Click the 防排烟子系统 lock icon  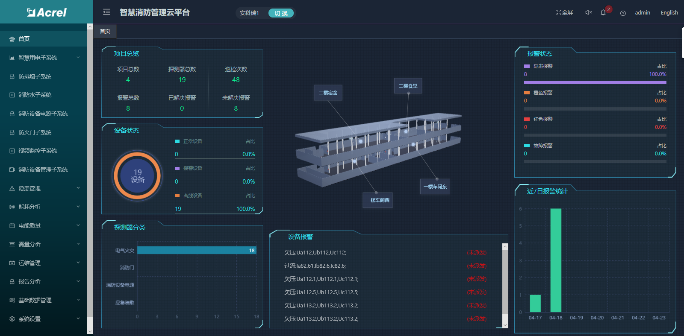[12, 76]
